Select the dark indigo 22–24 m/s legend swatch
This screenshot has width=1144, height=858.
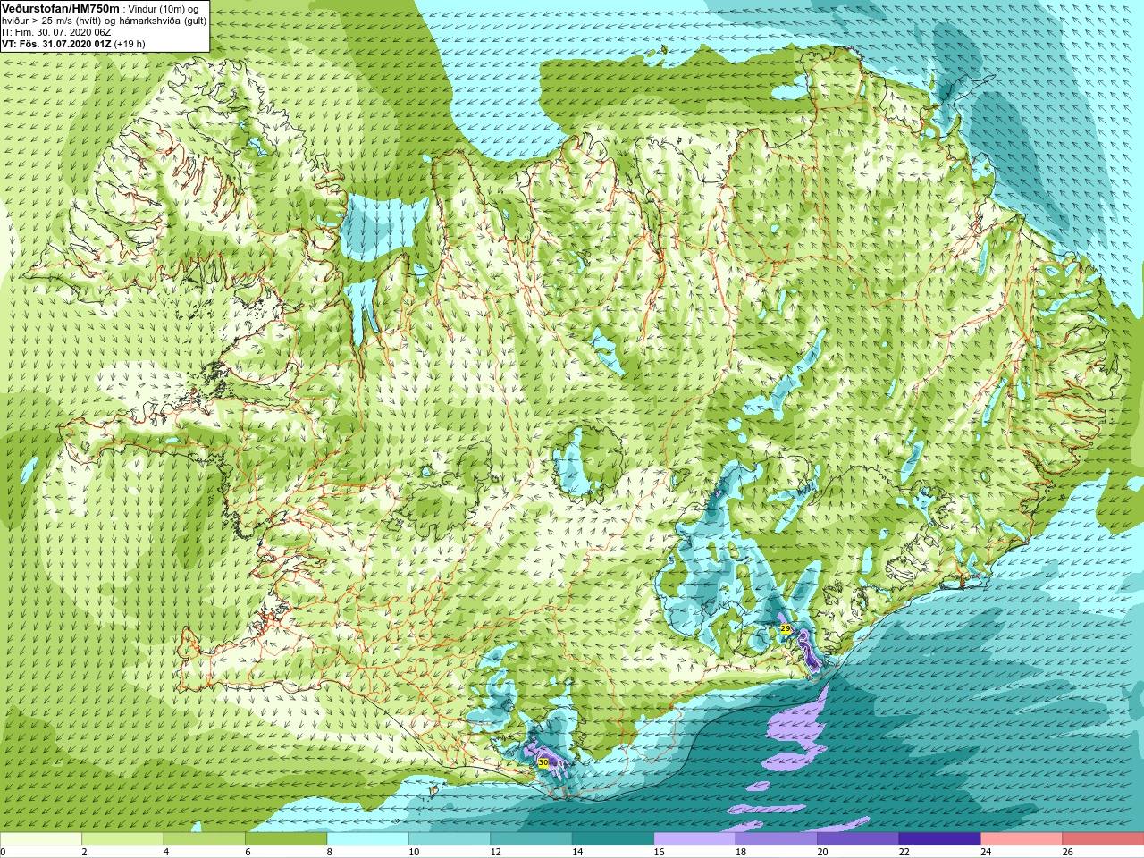940,839
